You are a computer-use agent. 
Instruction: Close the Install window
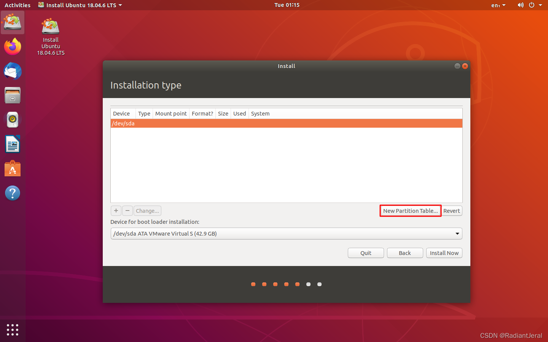click(465, 66)
